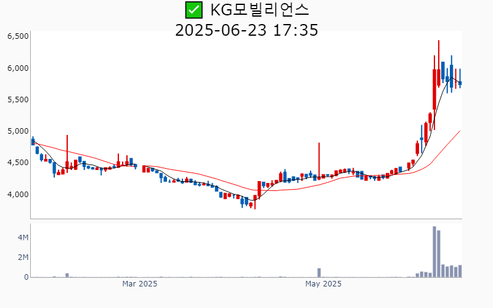The height and width of the screenshot is (308, 493).
Task: Click the 4,000 price axis label
Action: 18,194
